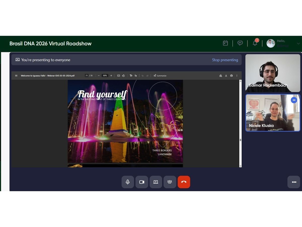
Task: Select Nicole Kluska's video tile
Action: point(273,113)
